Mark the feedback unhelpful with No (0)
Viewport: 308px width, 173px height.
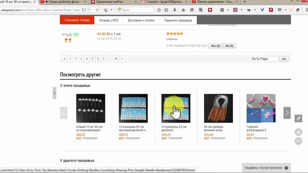coord(230,46)
